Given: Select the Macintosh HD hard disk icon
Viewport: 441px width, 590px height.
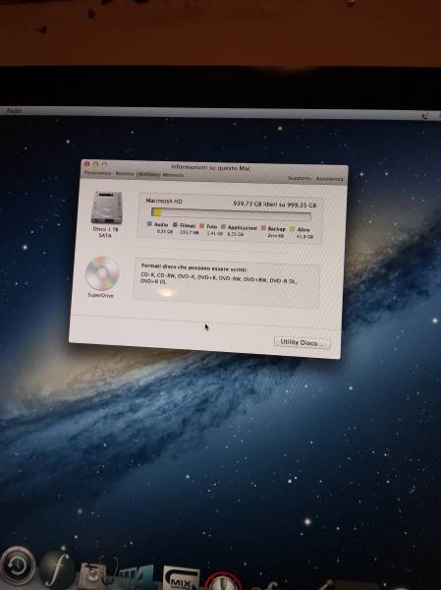Looking at the screenshot, I should (x=107, y=207).
